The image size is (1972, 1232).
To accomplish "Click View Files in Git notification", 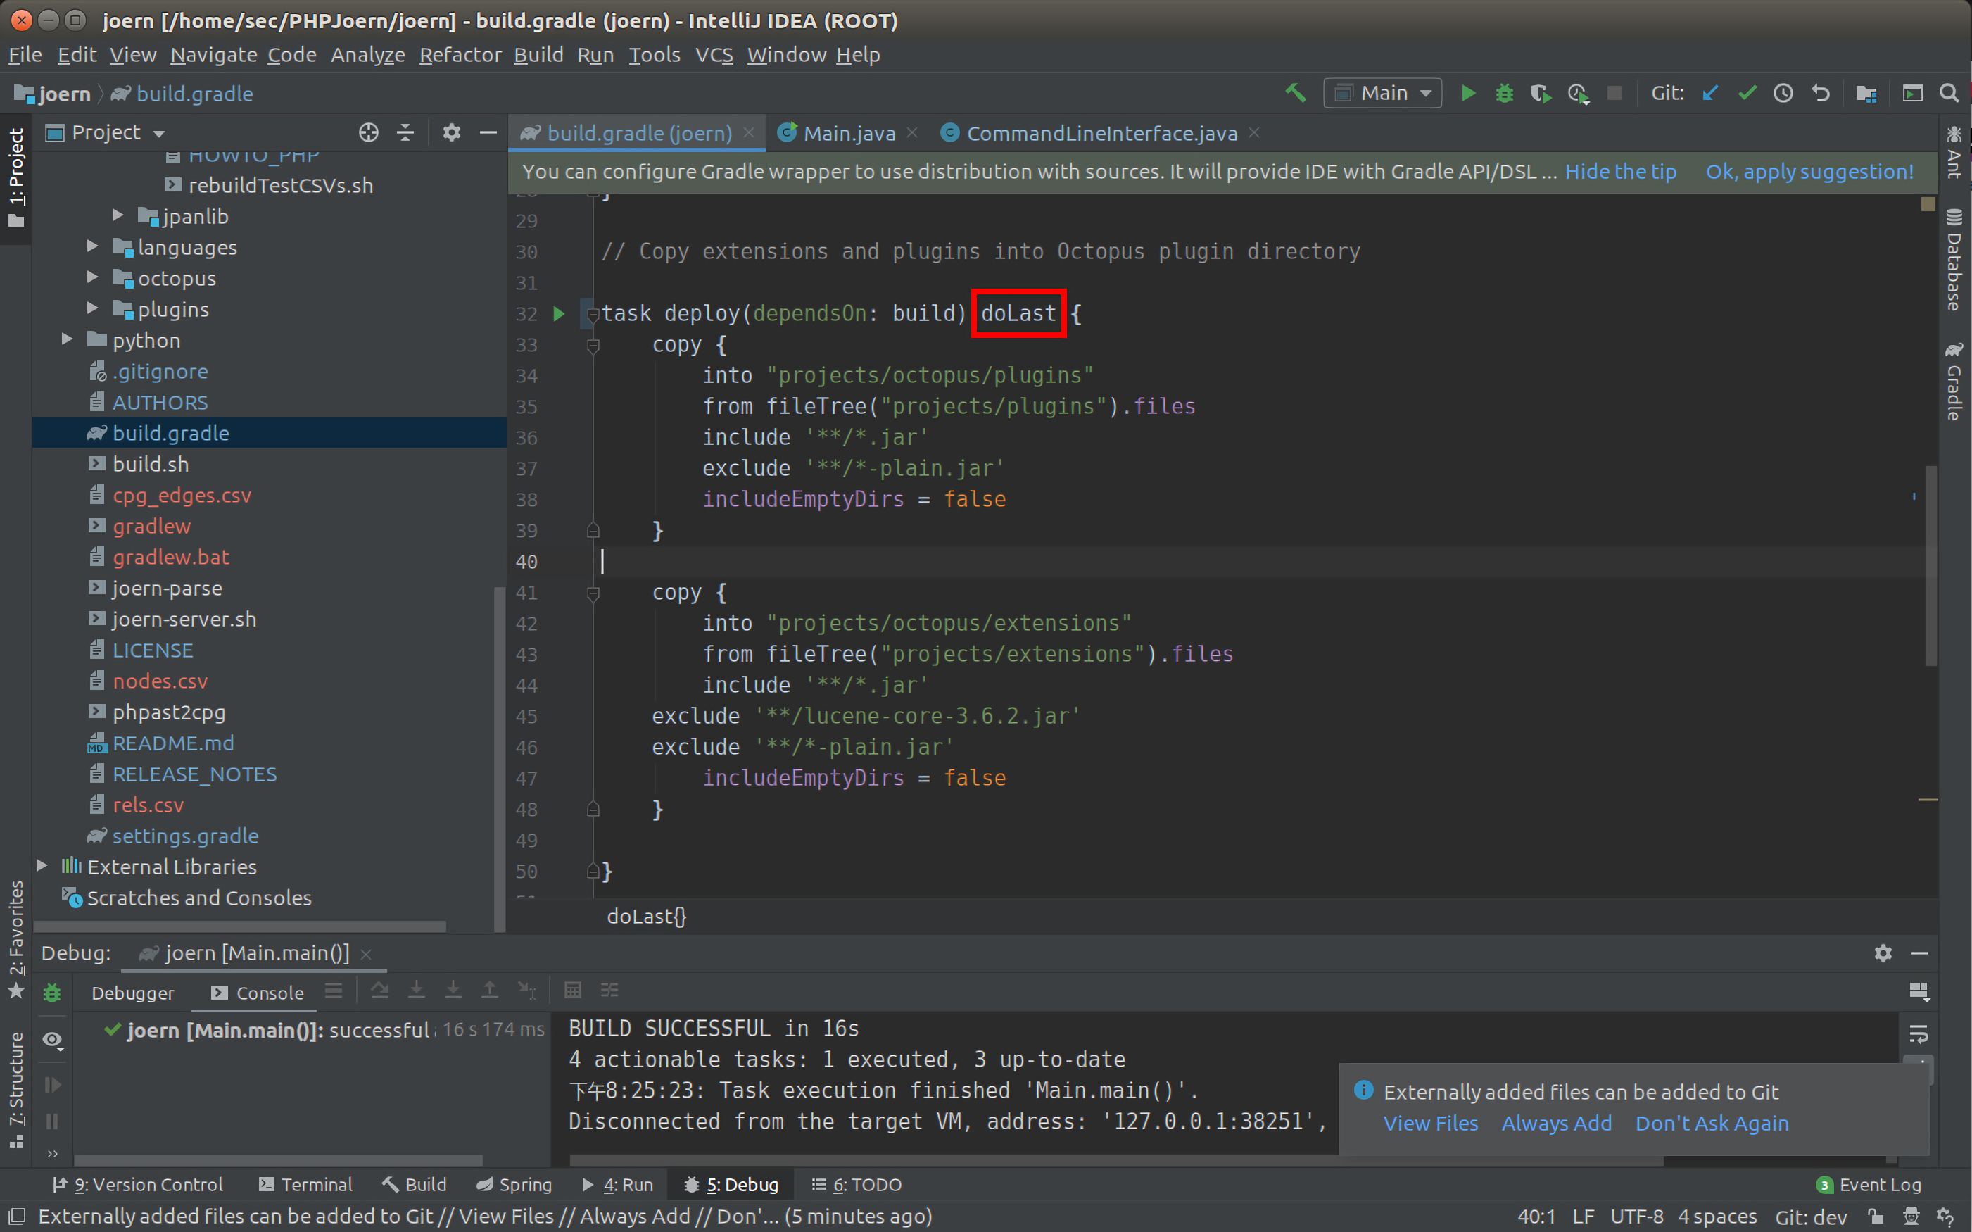I will (x=1430, y=1124).
